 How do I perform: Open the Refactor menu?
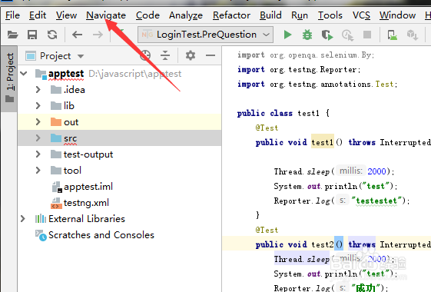(231, 15)
